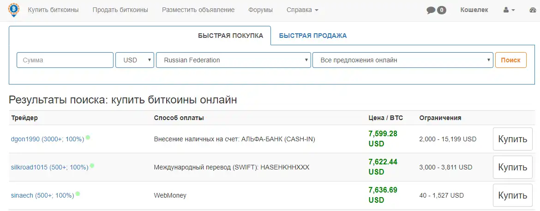
Task: Click the Поиск search button
Action: (511, 60)
